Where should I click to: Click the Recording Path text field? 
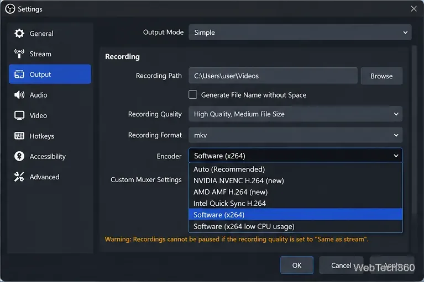[x=273, y=76]
